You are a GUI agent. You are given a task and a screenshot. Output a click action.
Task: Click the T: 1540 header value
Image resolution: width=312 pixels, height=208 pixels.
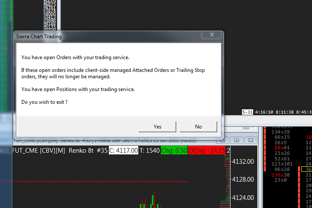pyautogui.click(x=149, y=151)
